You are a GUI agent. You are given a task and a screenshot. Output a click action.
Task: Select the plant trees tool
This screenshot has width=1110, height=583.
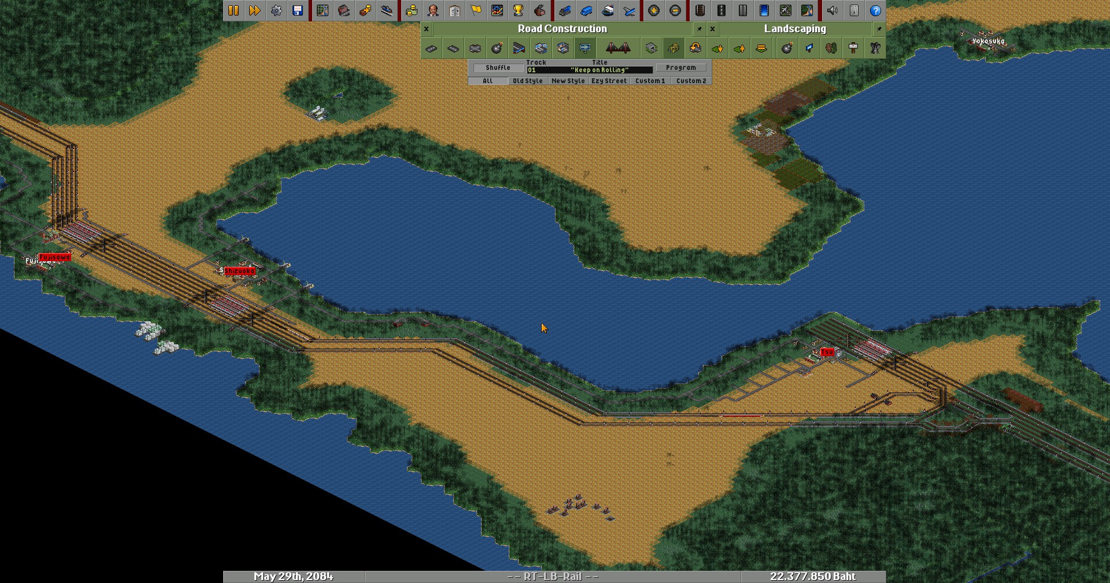(x=831, y=49)
